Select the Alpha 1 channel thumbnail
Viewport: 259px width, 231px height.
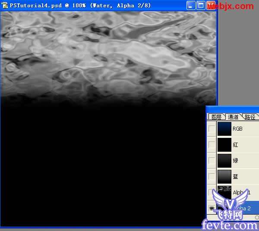click(x=224, y=191)
